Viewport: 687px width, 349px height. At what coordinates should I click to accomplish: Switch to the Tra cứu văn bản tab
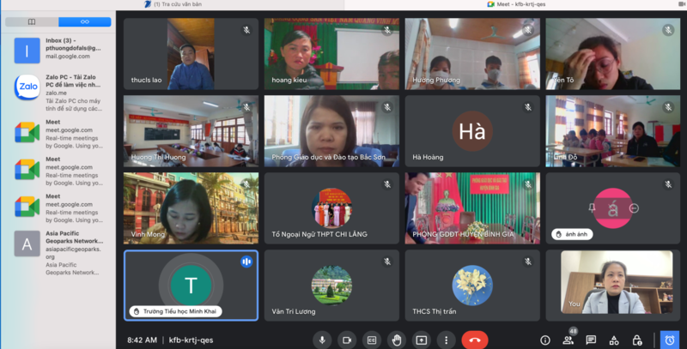(x=173, y=4)
